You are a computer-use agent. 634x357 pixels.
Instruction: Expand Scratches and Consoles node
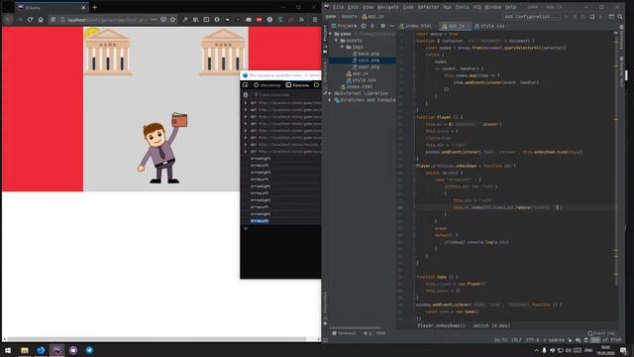[331, 100]
